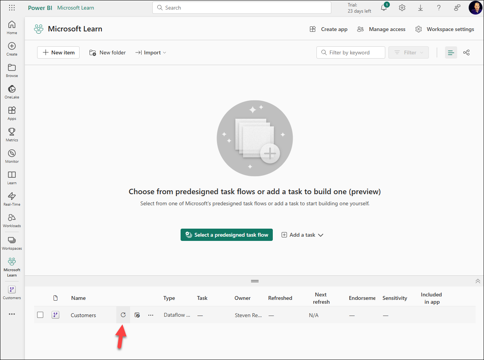484x360 pixels.
Task: Refresh the Customers dataflow now
Action: tap(123, 315)
